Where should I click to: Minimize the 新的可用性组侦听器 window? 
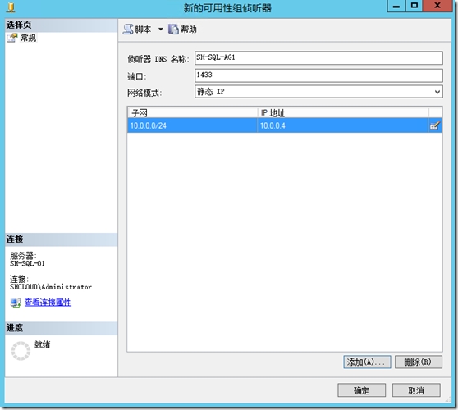pyautogui.click(x=396, y=6)
